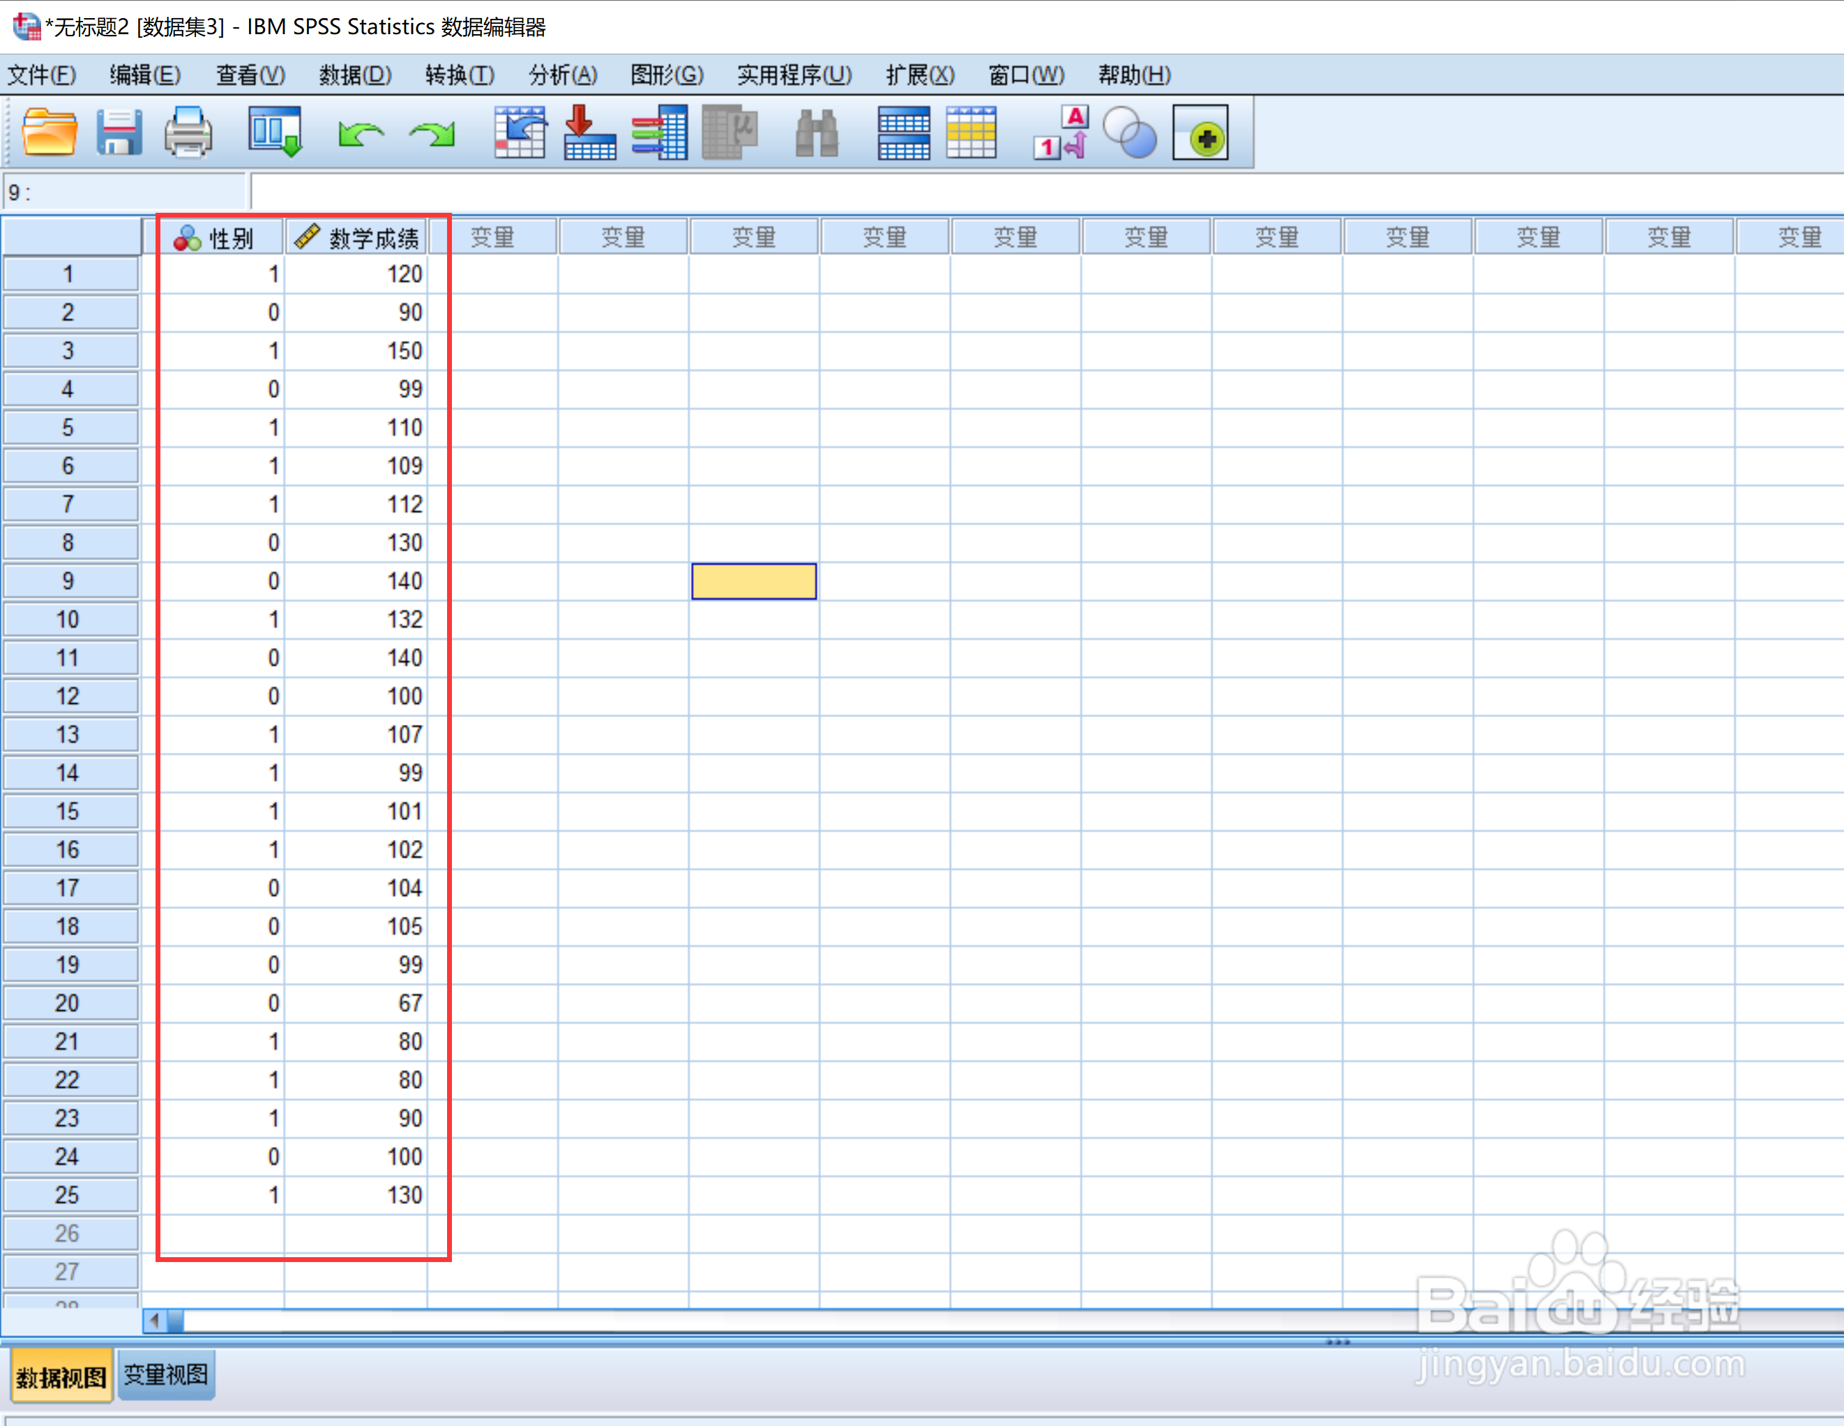
Task: Click the highlighted yellow active cell
Action: tap(754, 581)
